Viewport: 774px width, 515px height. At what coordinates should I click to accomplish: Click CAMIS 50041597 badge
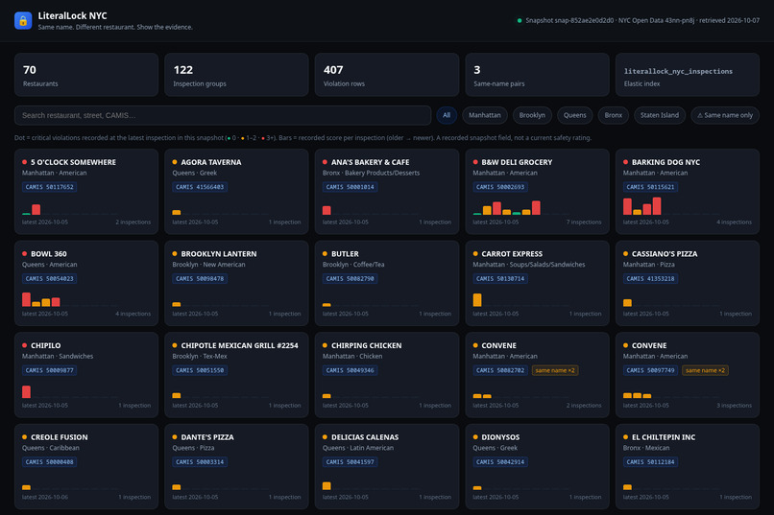(x=350, y=462)
